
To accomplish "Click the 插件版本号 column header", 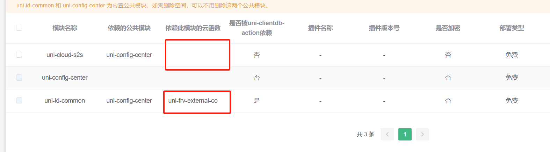I will 384,28.
